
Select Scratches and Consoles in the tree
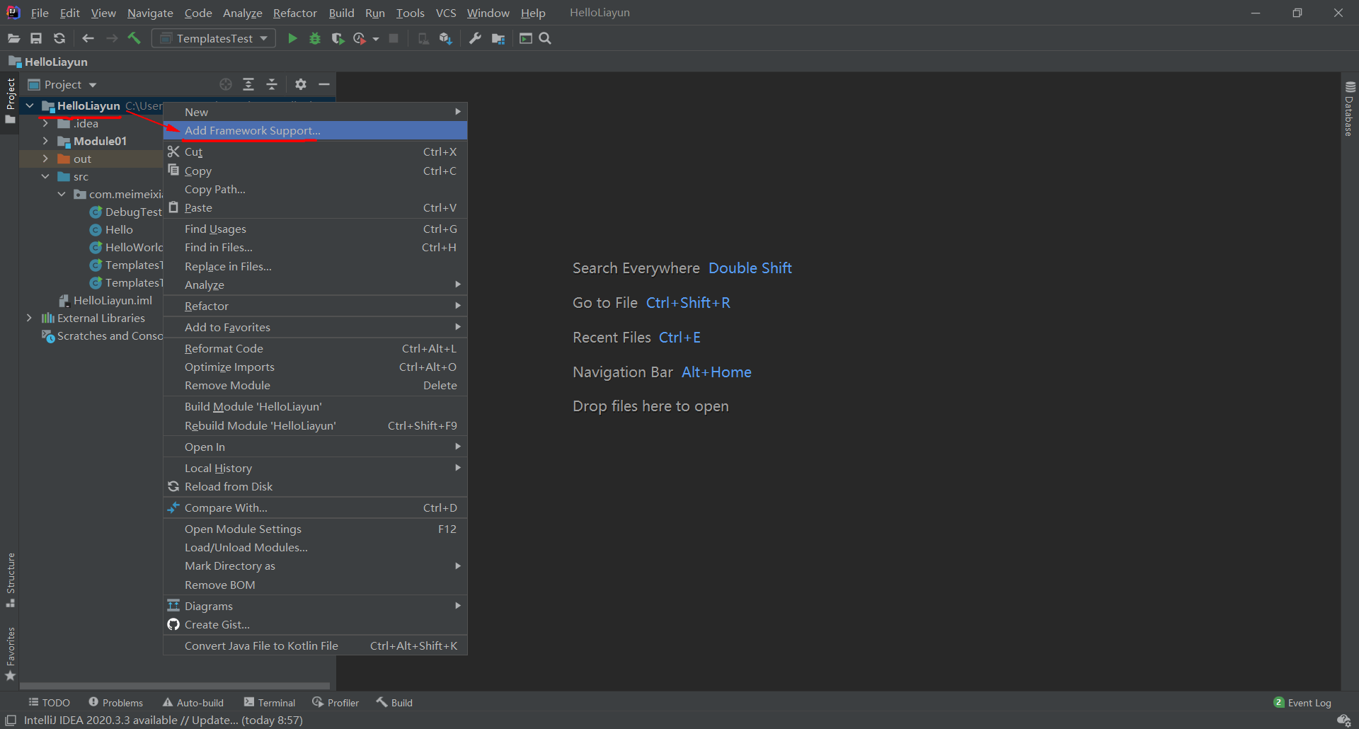click(103, 335)
